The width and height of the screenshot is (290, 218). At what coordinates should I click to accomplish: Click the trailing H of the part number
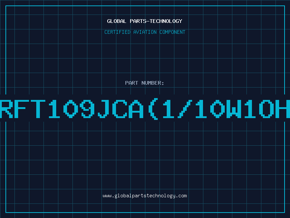(x=283, y=109)
